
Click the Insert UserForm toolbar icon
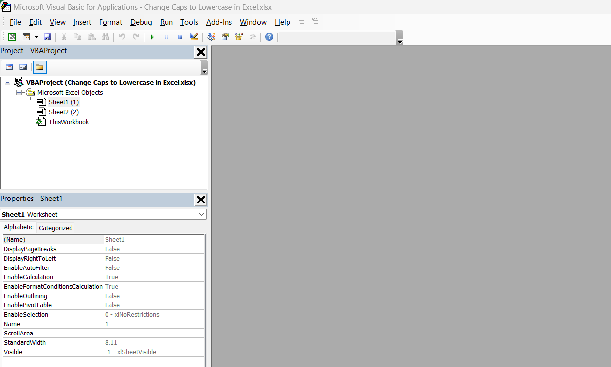[x=26, y=37]
